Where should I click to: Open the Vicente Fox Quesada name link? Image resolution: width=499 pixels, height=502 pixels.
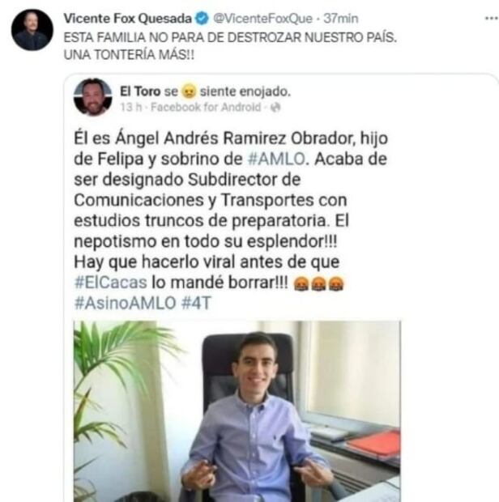click(127, 19)
